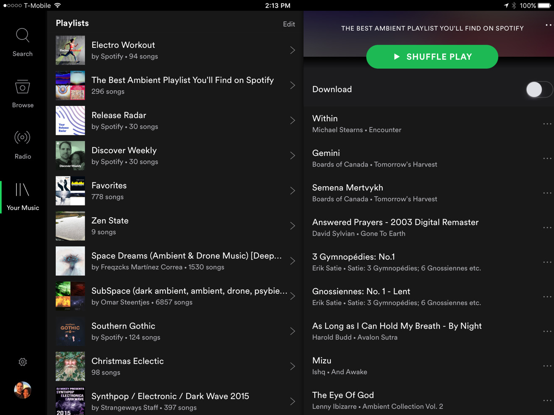The height and width of the screenshot is (415, 554).
Task: Open Southern Gothic cover thumbnail
Action: [70, 331]
